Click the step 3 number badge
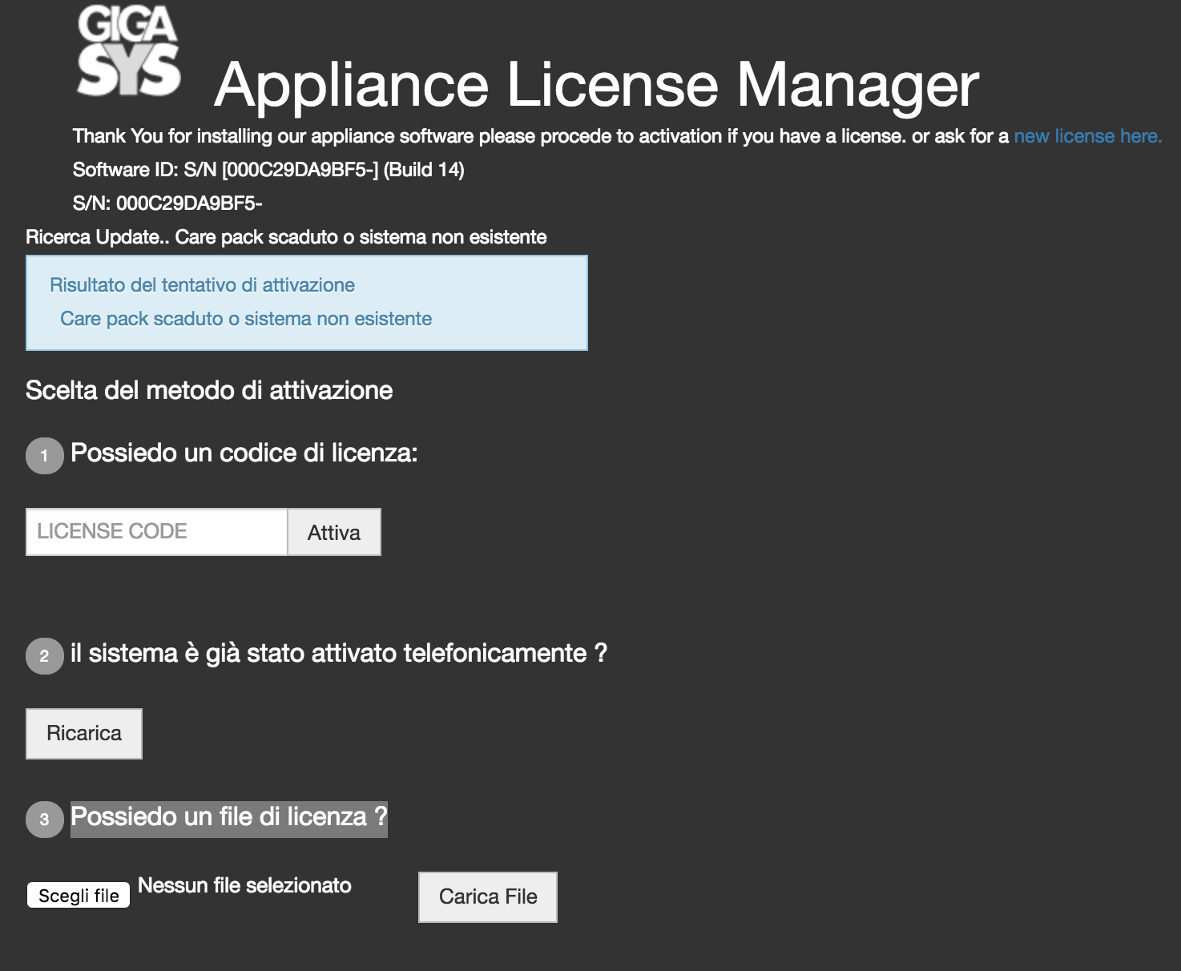 pos(45,820)
